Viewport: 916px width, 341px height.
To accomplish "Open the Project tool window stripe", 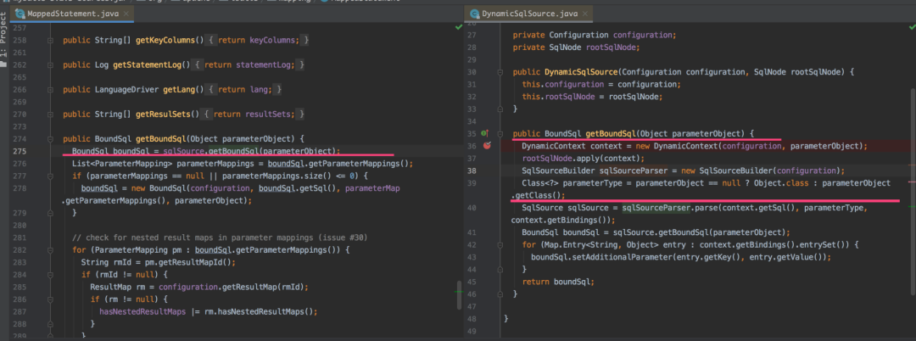I will click(3, 35).
